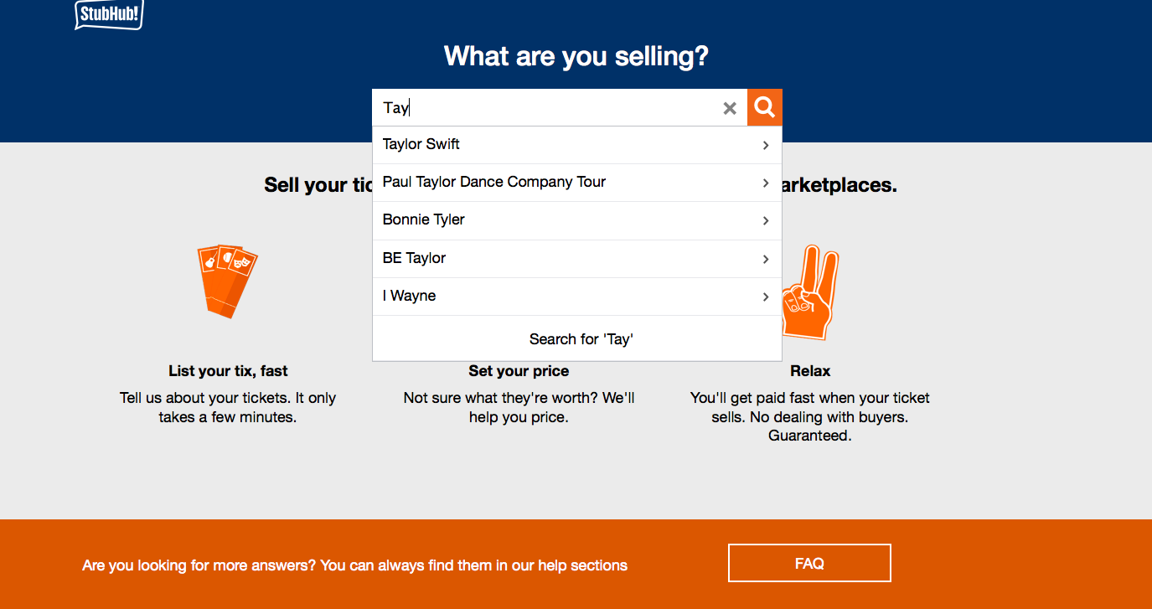Screen dimensions: 1152x609
Task: Select the Taylor Swift suggestion
Action: [421, 144]
